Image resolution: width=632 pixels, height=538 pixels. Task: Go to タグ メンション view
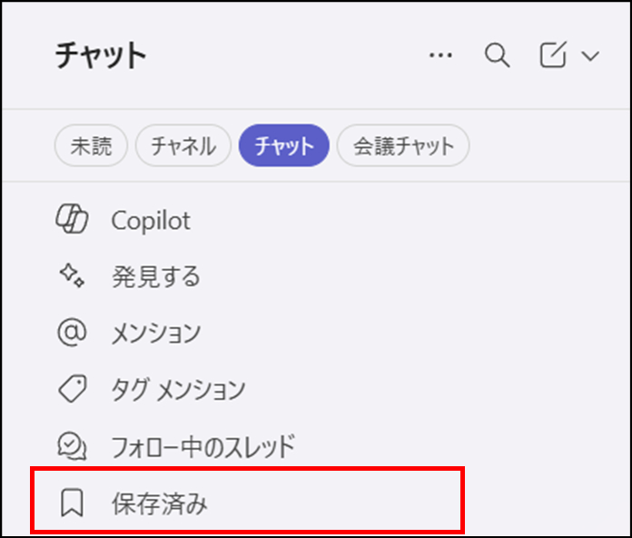(178, 389)
